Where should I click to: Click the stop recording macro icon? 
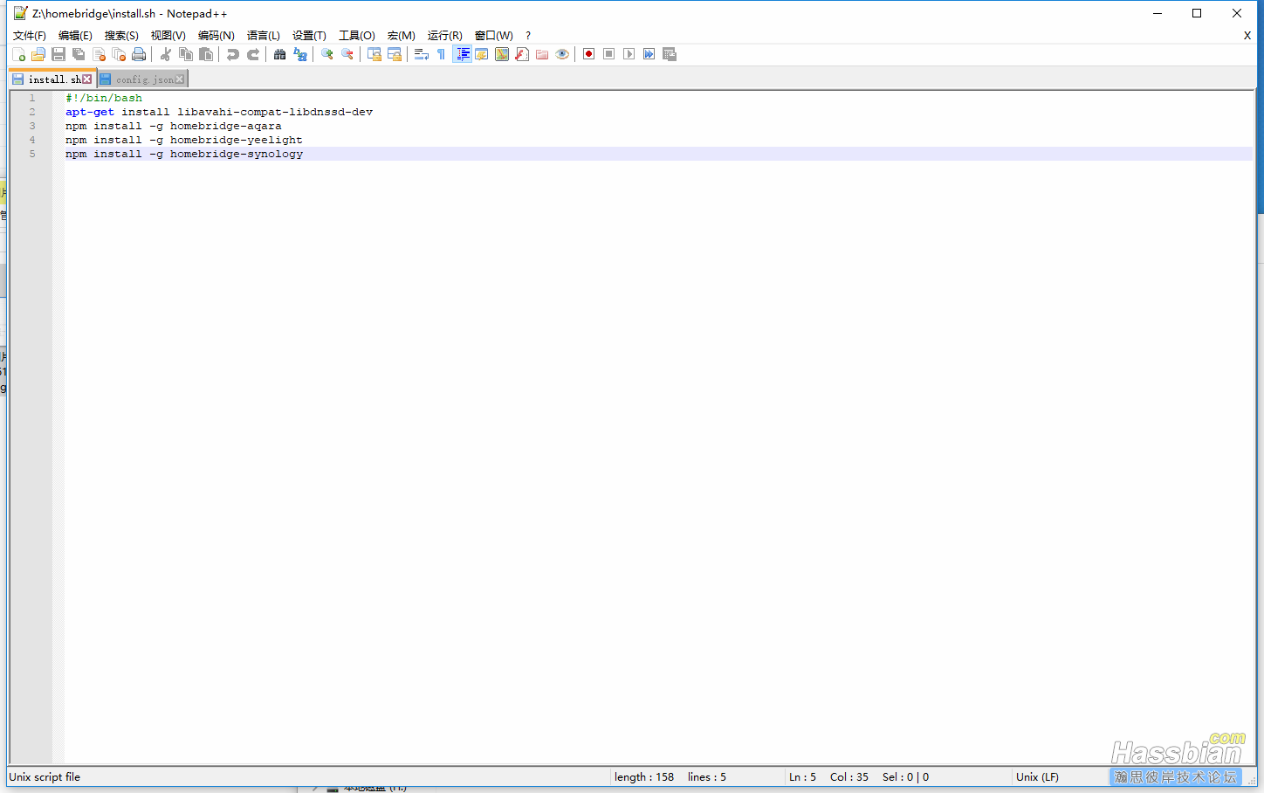609,54
